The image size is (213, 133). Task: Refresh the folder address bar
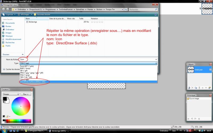pyautogui.click(x=126, y=10)
